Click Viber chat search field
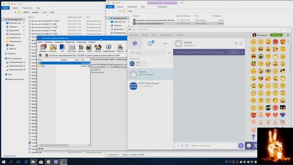 [x=149, y=53]
